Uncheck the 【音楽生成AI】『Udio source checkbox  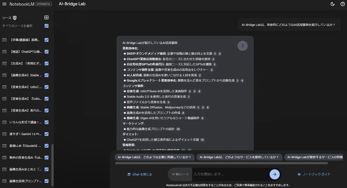pyautogui.click(x=47, y=99)
